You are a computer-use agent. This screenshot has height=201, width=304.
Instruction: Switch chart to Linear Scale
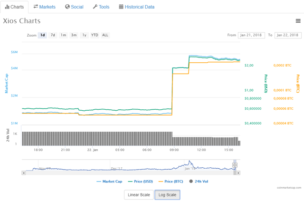tap(139, 195)
